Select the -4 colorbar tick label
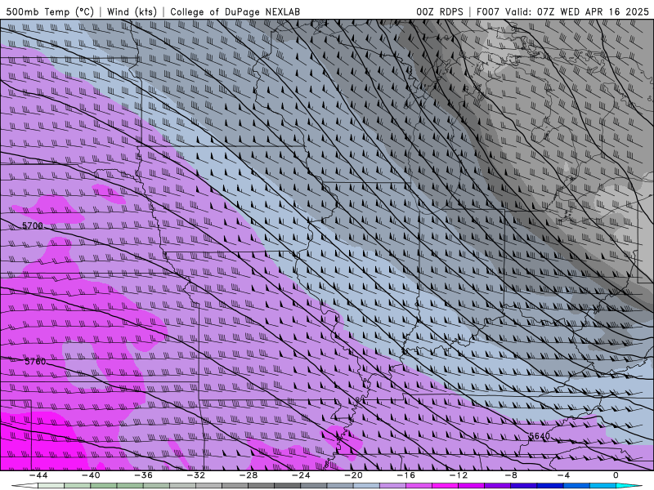Viewport: 654px width, 490px height. tap(563, 475)
